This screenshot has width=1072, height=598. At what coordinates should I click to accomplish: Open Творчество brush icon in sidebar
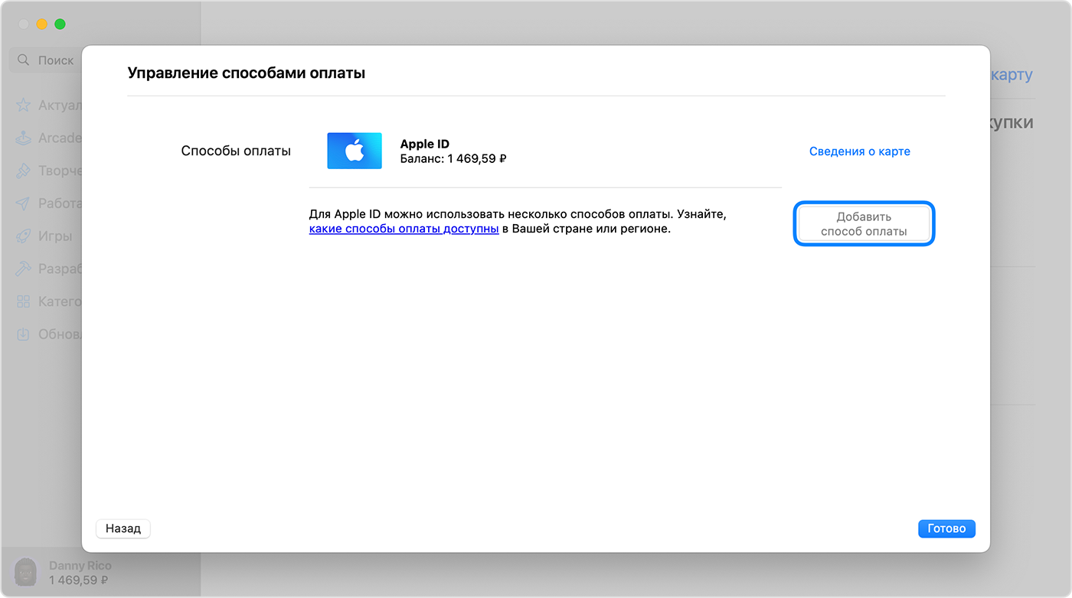pyautogui.click(x=24, y=171)
